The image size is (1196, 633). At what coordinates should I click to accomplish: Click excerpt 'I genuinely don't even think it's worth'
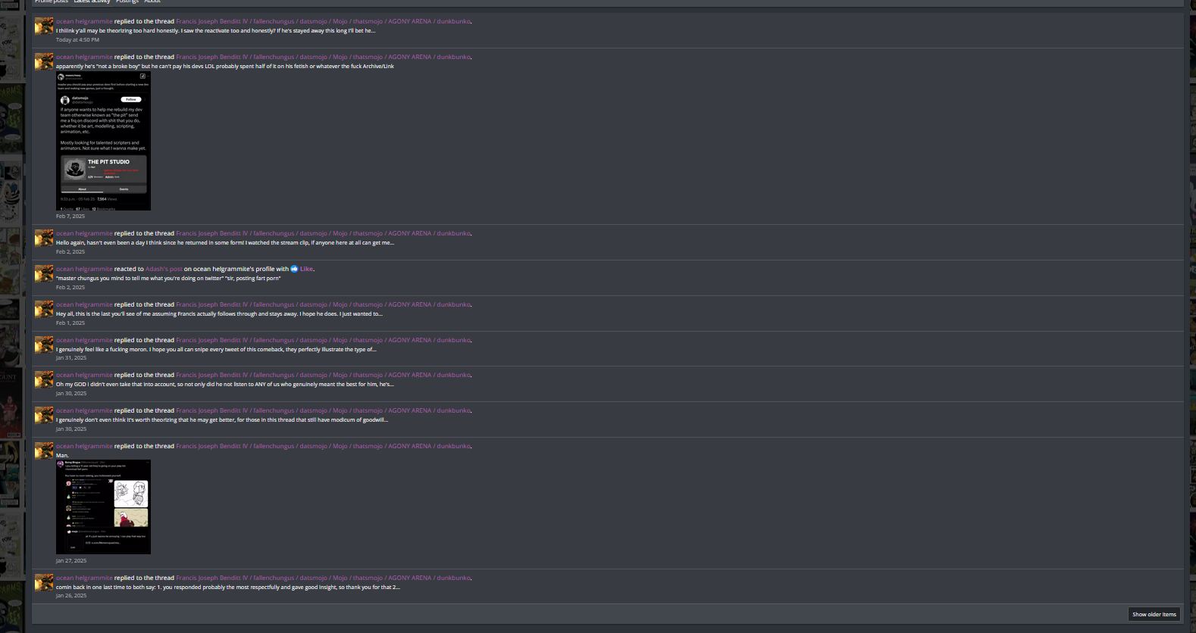click(x=222, y=419)
